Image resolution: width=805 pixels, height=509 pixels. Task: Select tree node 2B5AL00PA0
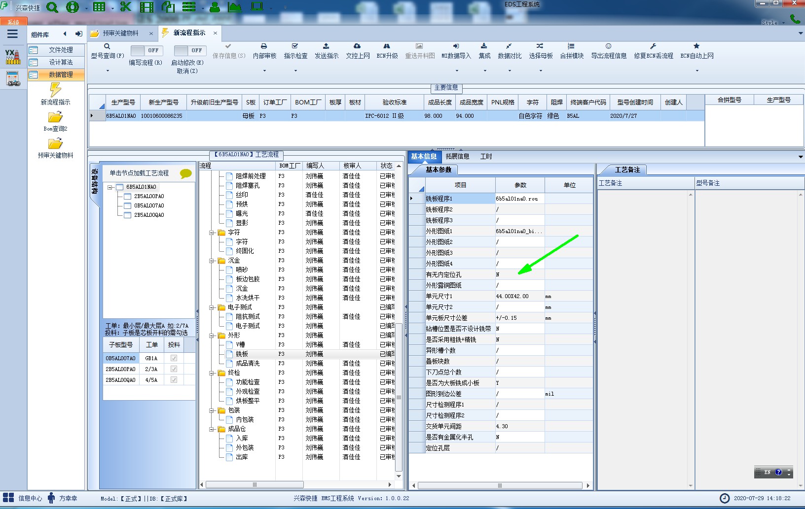click(x=149, y=196)
